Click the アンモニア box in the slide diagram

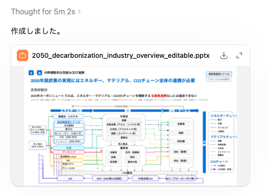click(x=69, y=152)
